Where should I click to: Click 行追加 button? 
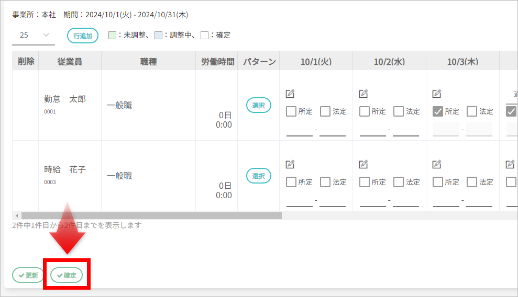[83, 36]
